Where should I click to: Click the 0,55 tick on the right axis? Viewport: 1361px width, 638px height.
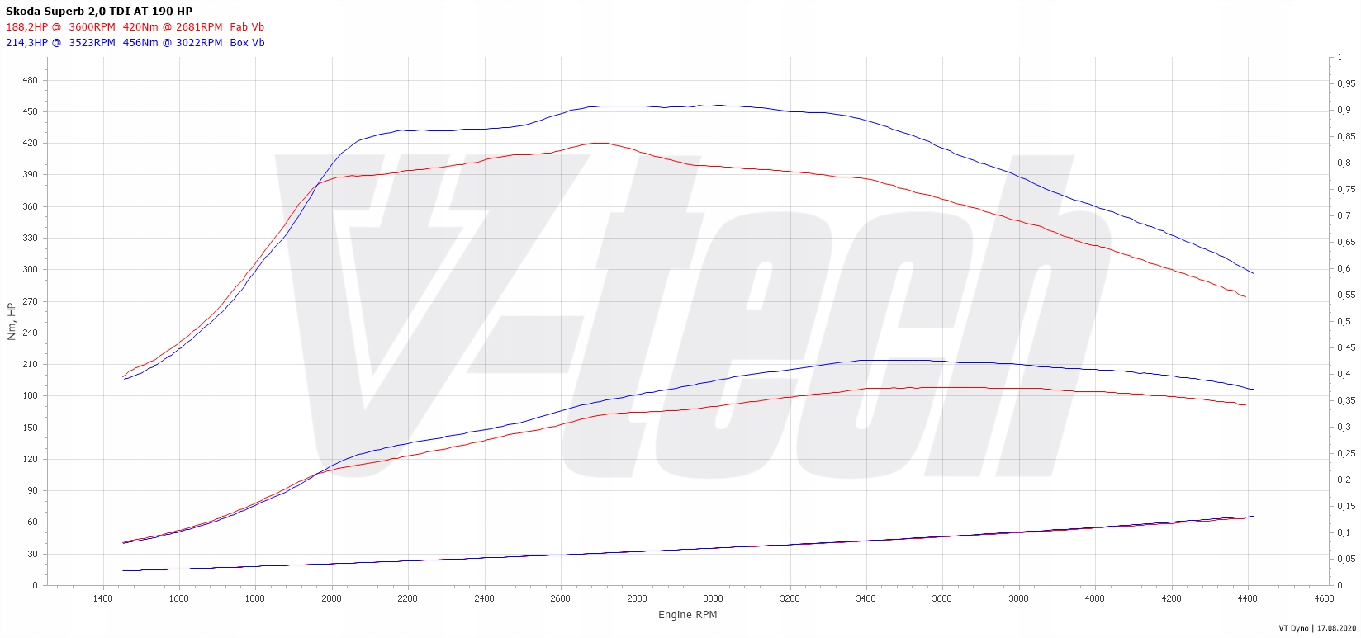coord(1346,295)
